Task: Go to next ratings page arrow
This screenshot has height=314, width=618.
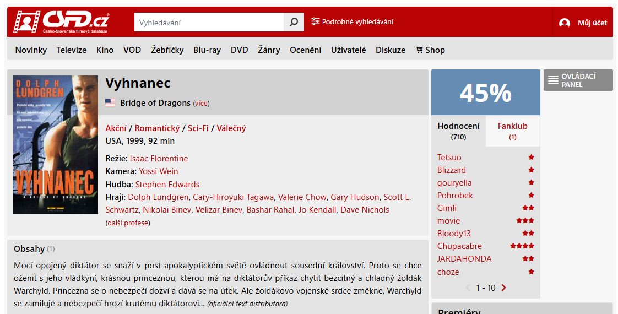Action: point(503,288)
